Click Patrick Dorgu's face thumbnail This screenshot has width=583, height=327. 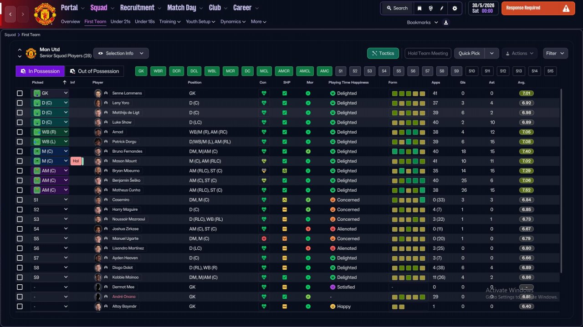(98, 142)
